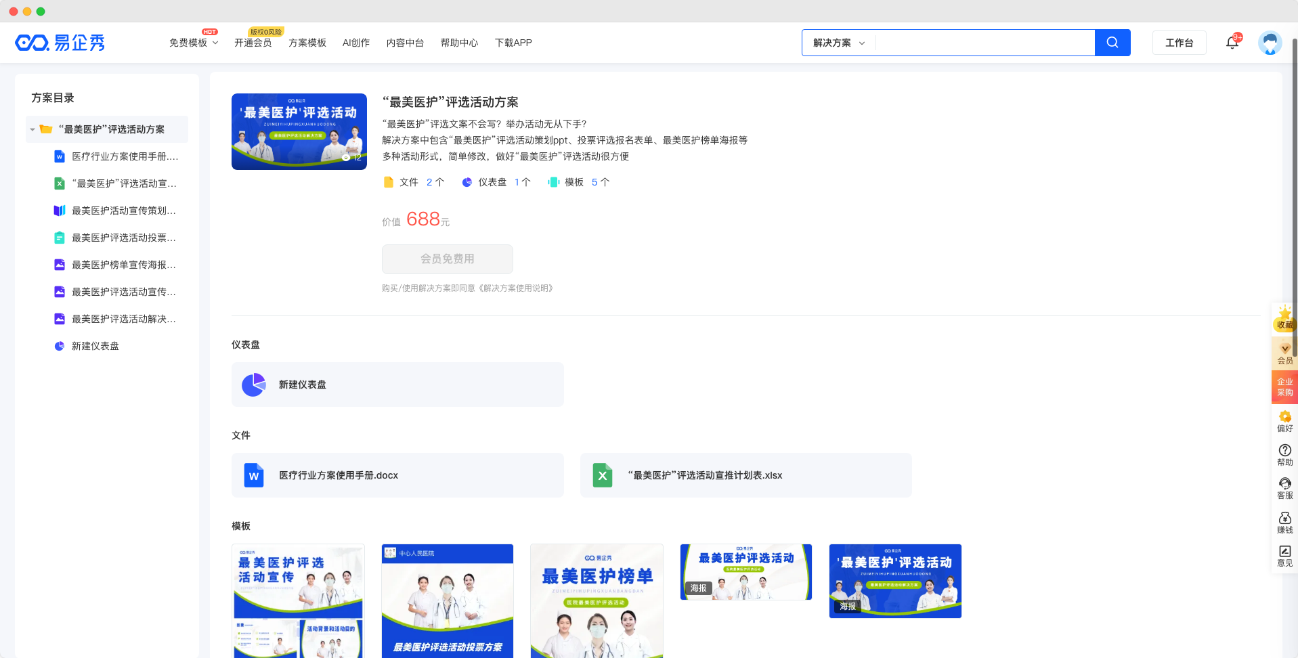The height and width of the screenshot is (658, 1298).
Task: Click the solution cover thumbnail image
Action: pyautogui.click(x=299, y=131)
